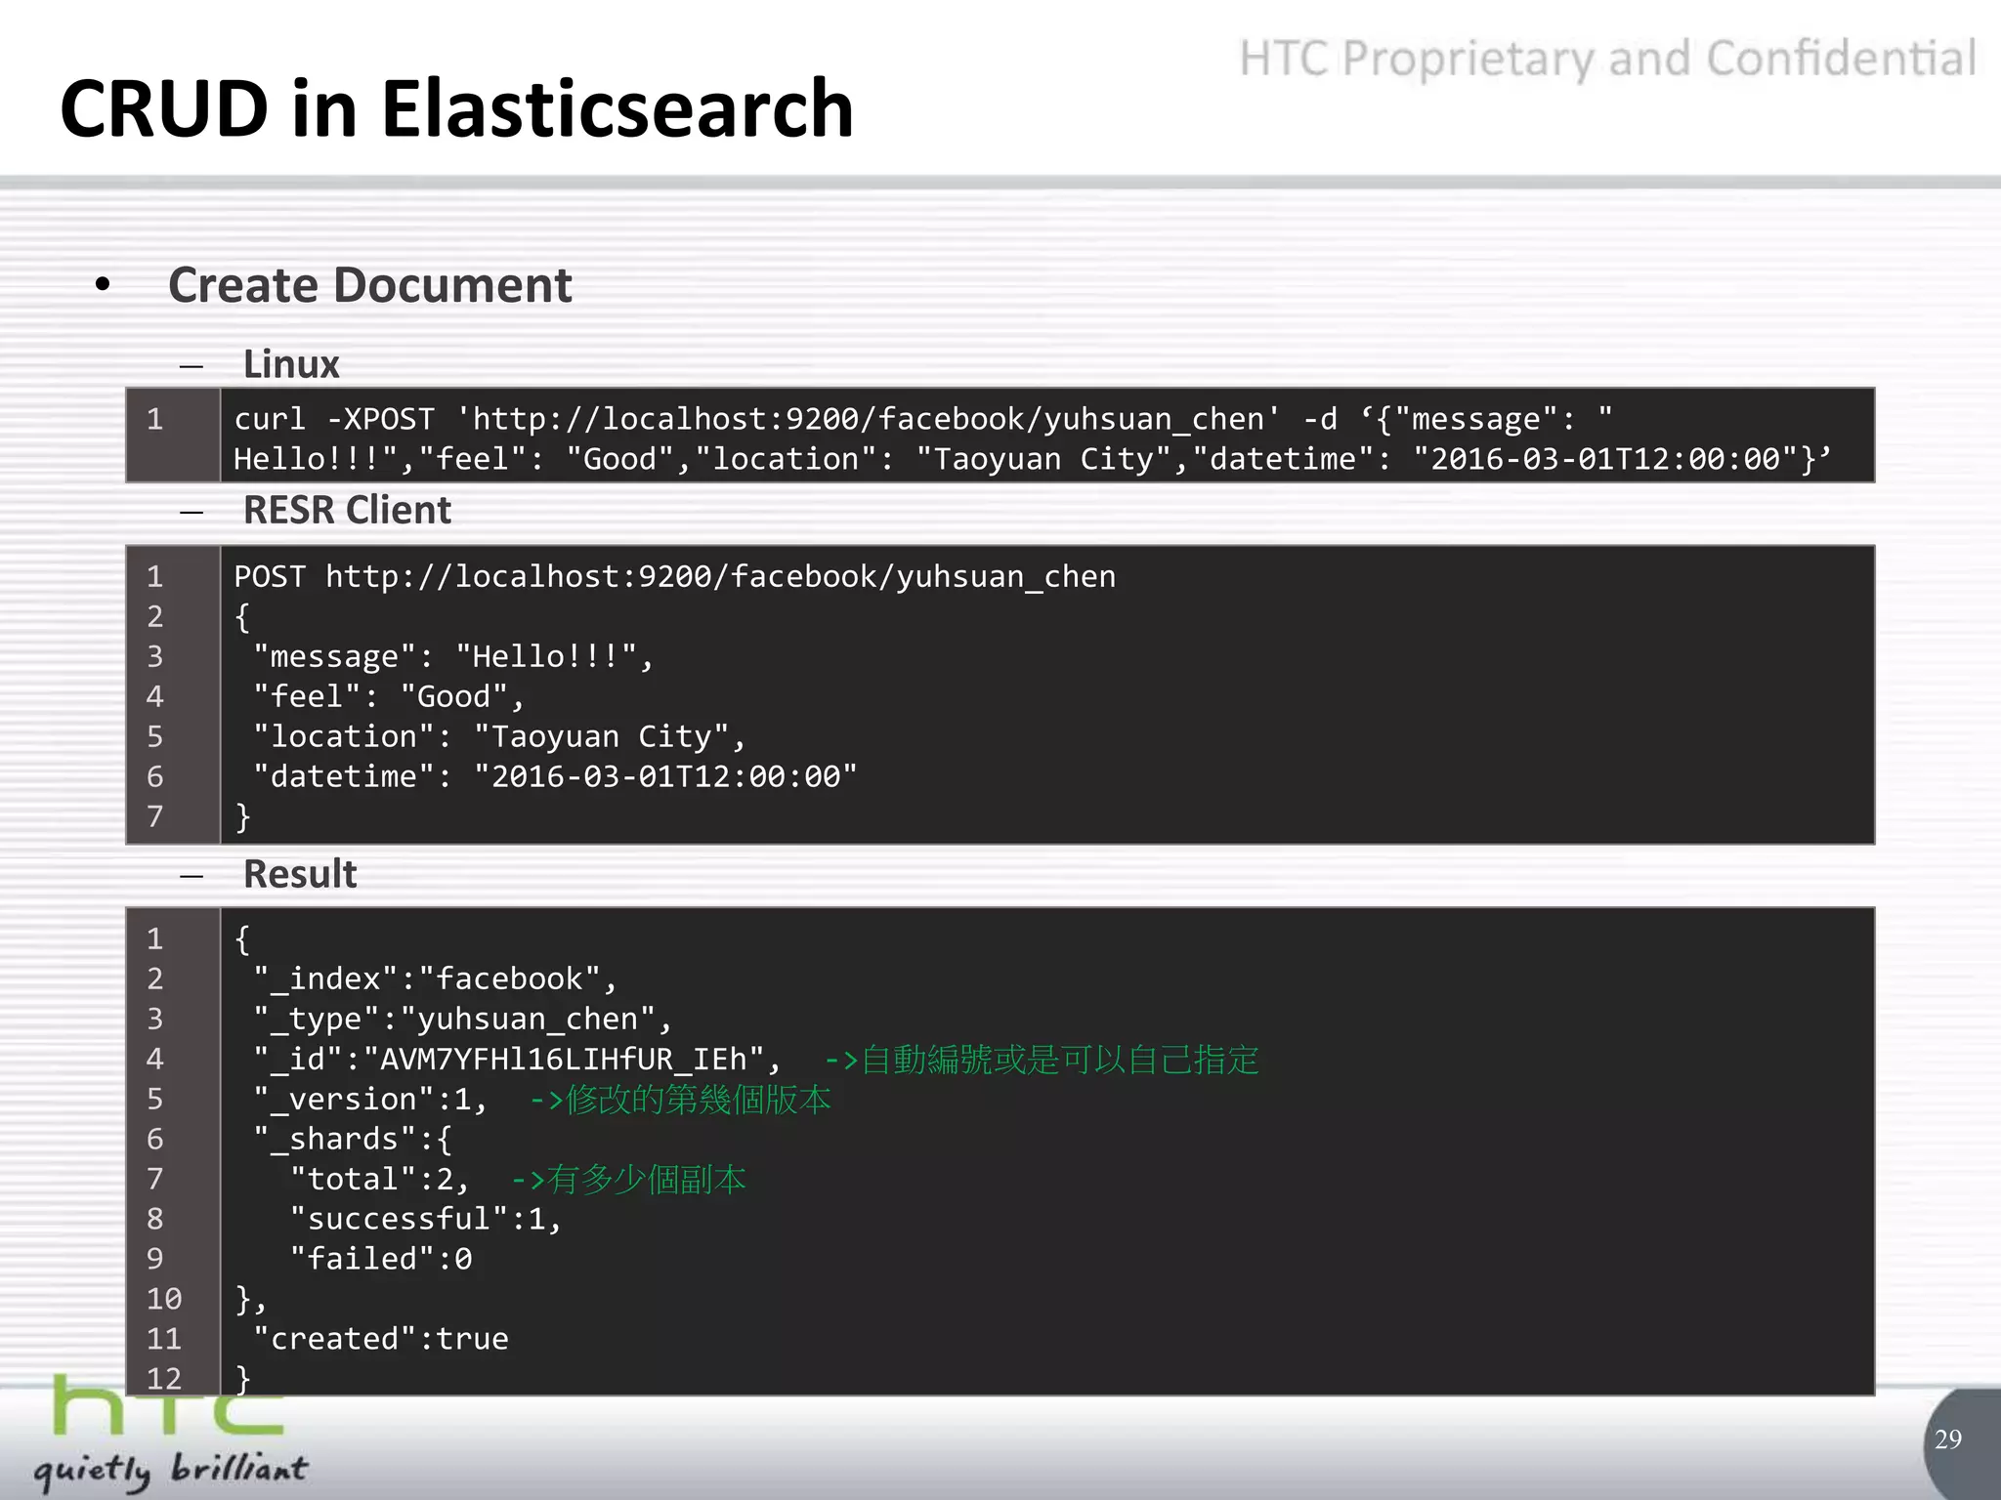The height and width of the screenshot is (1500, 2001).
Task: Click the slide number 29 badge
Action: point(1947,1438)
